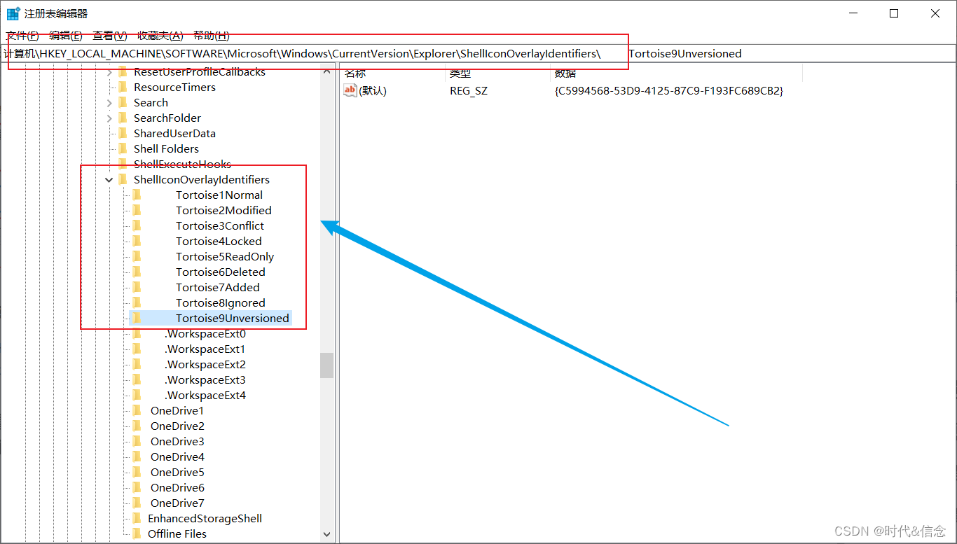Click the folder icon beside EnhancedStorageShell
Screen dimensions: 957x544
(137, 518)
